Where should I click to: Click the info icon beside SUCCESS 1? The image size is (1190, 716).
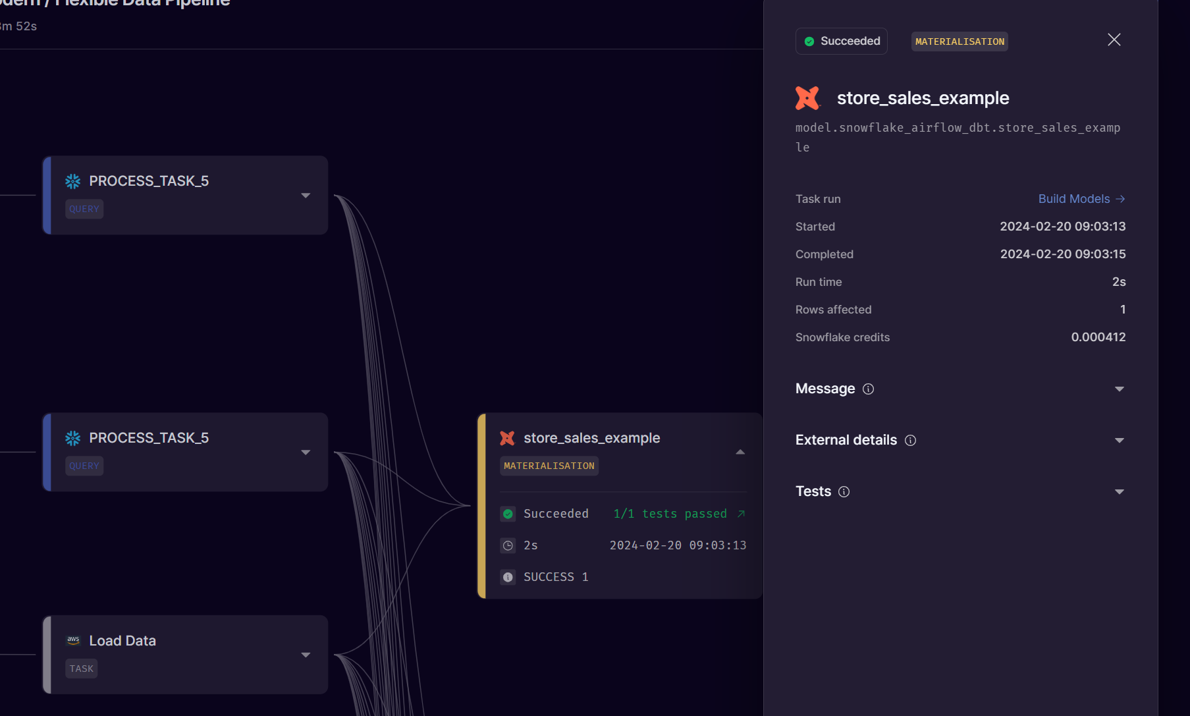[508, 578]
